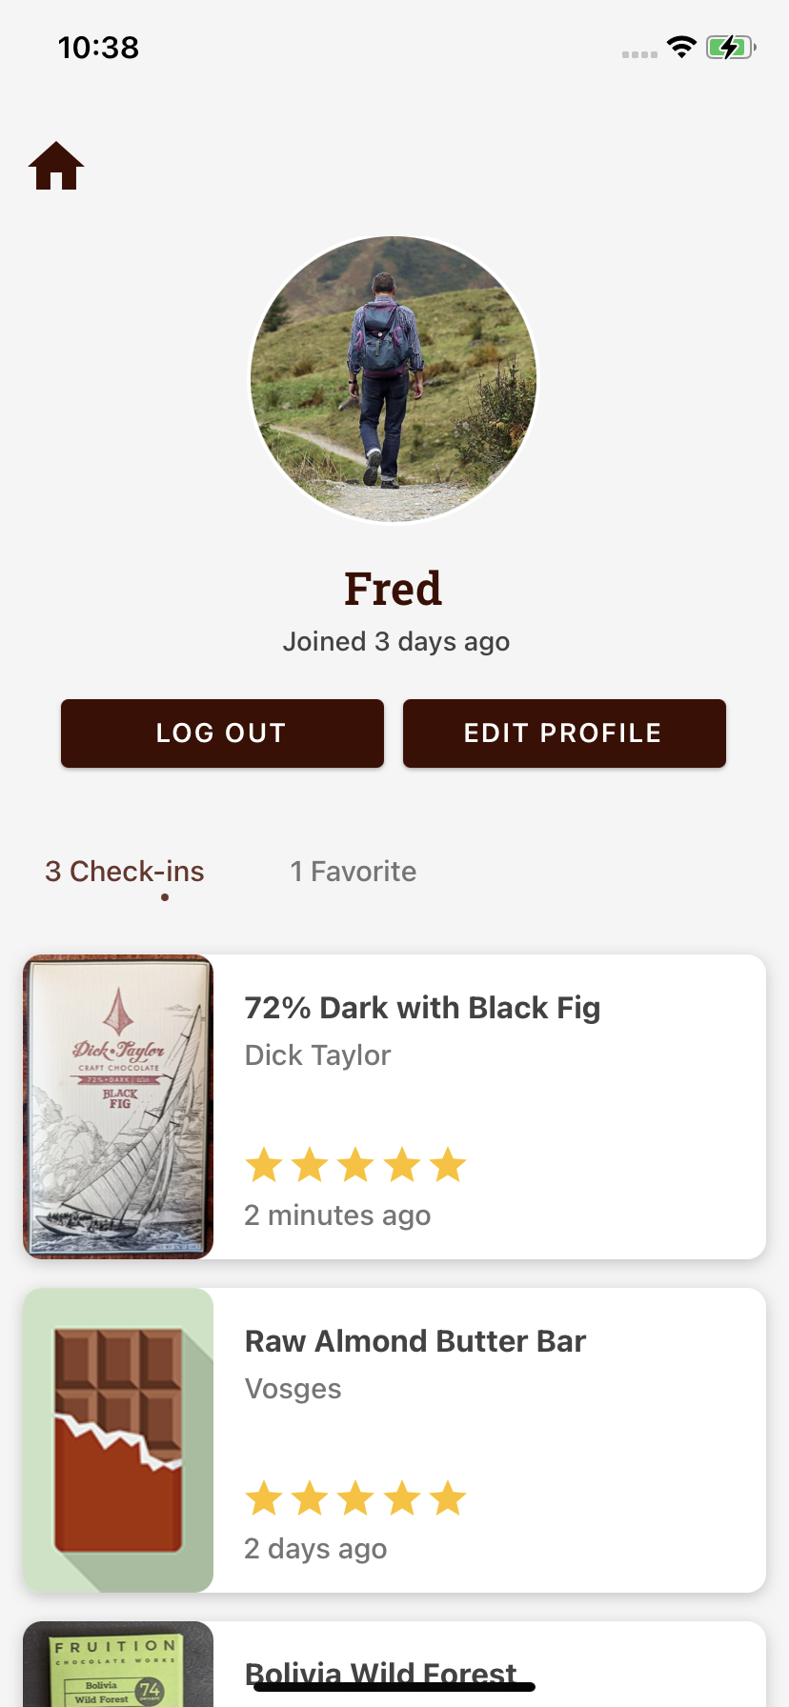This screenshot has height=1707, width=789.
Task: Tap the cellular signal dots
Action: click(639, 54)
